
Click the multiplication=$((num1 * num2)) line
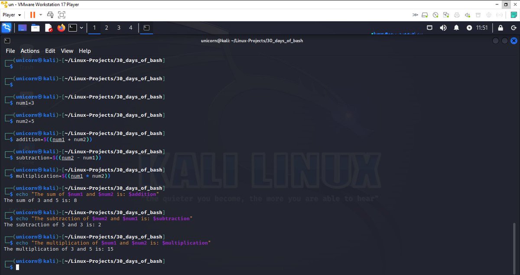coord(63,176)
